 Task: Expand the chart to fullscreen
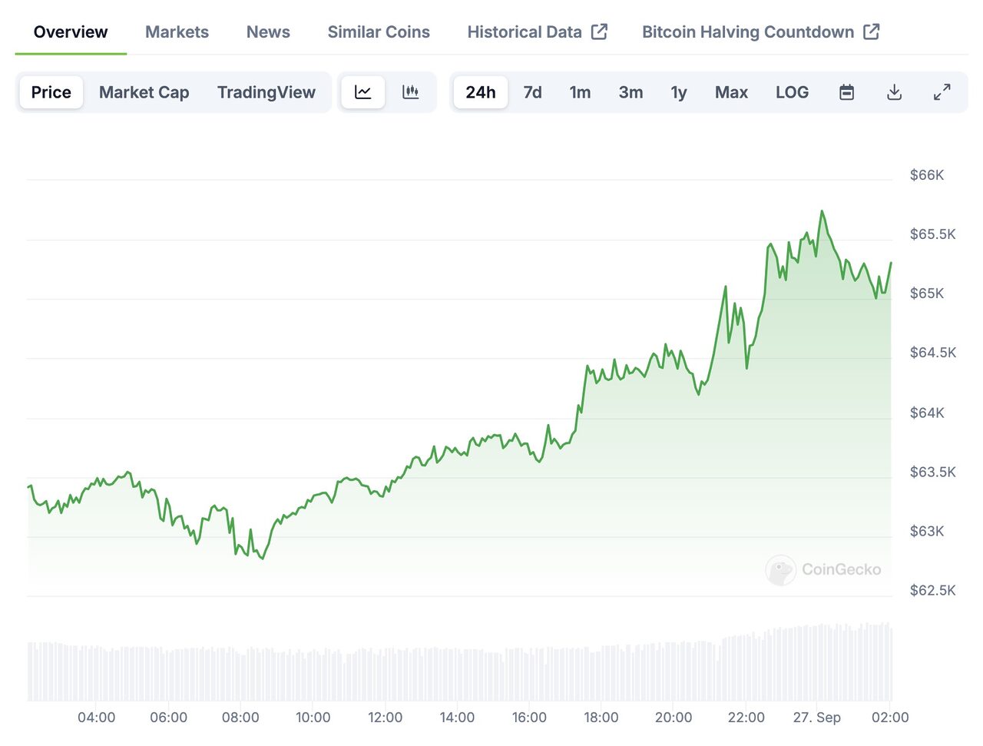(942, 92)
